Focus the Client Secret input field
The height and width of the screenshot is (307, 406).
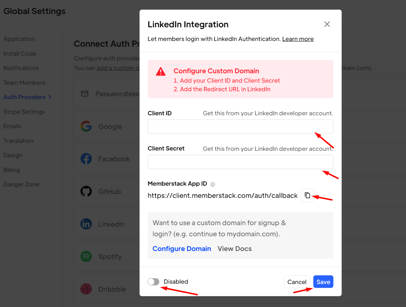(x=241, y=162)
